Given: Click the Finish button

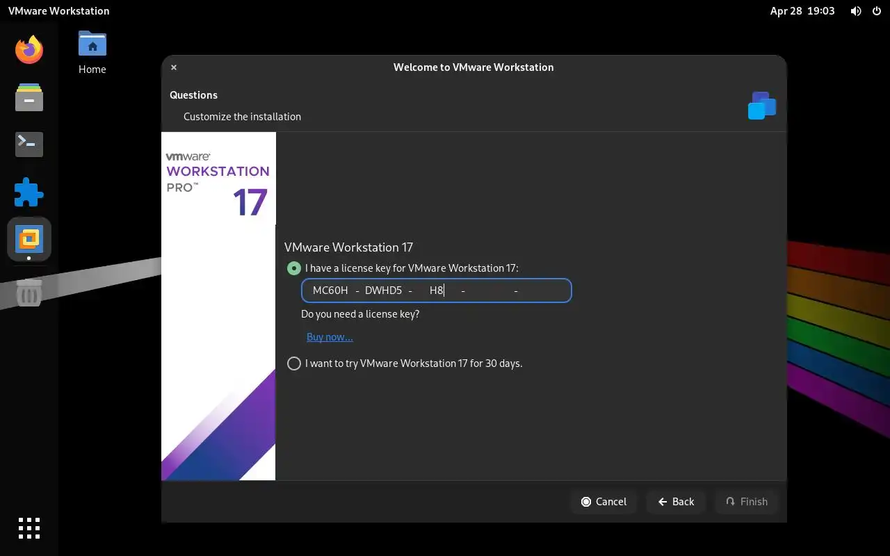Looking at the screenshot, I should (747, 502).
